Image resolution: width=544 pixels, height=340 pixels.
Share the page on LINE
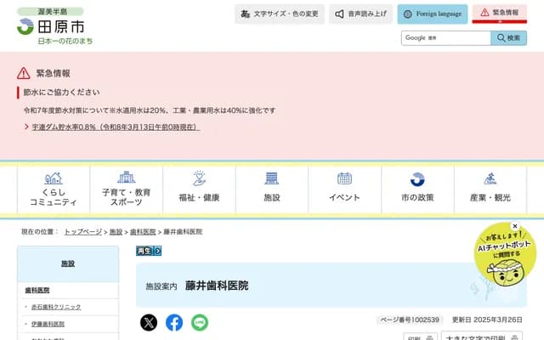(200, 323)
